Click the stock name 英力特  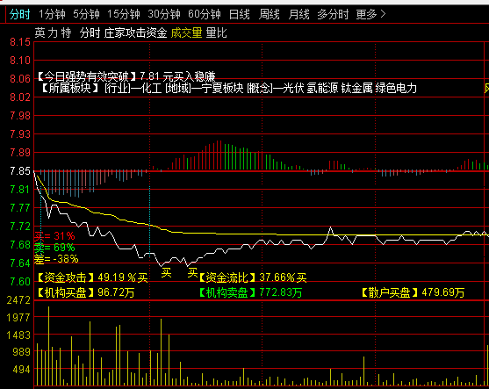coord(53,32)
